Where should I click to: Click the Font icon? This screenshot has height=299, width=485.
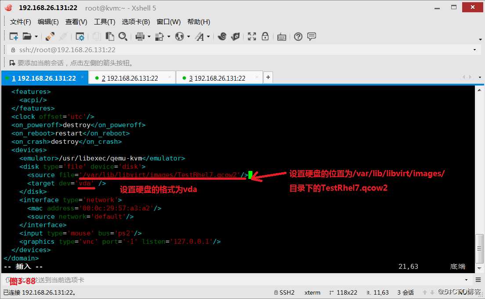click(x=200, y=37)
